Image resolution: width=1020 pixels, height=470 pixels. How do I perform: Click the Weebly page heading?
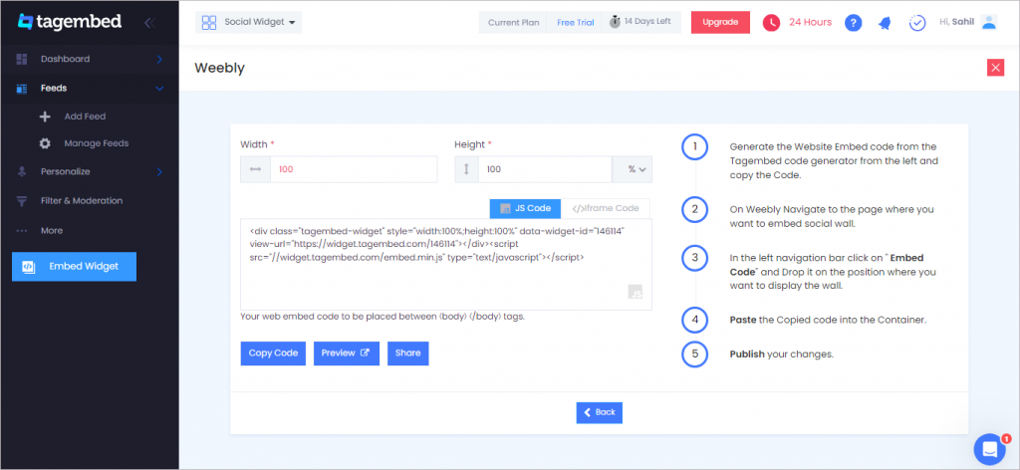(219, 69)
